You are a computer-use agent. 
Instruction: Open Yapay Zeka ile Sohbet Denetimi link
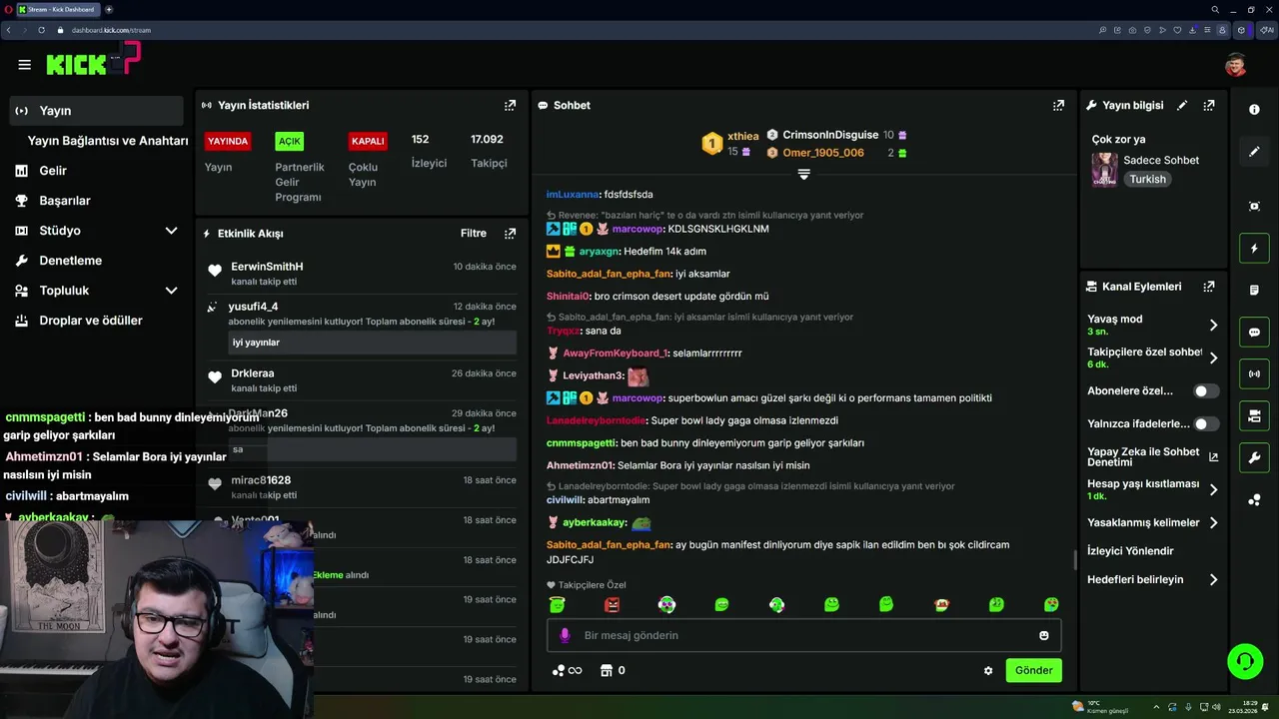point(1153,456)
